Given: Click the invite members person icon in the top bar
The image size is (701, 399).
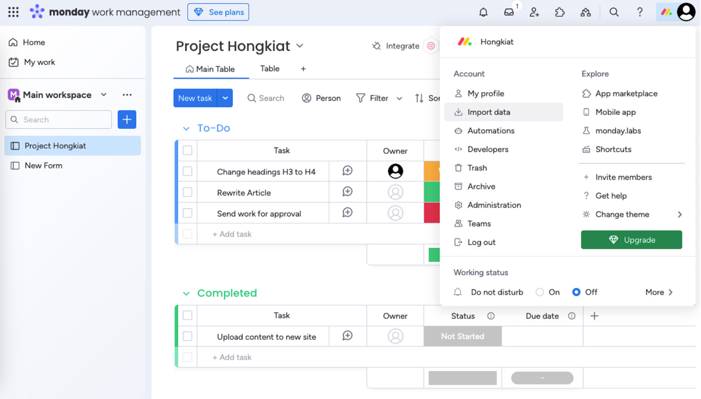Looking at the screenshot, I should pyautogui.click(x=534, y=12).
